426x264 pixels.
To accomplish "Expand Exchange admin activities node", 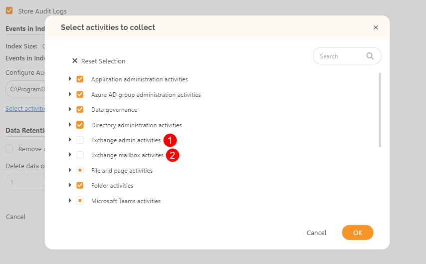I will coord(70,140).
